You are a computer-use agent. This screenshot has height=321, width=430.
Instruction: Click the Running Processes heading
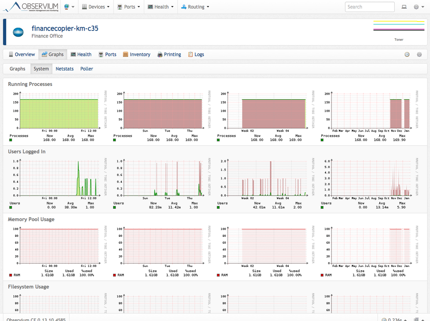coord(30,84)
